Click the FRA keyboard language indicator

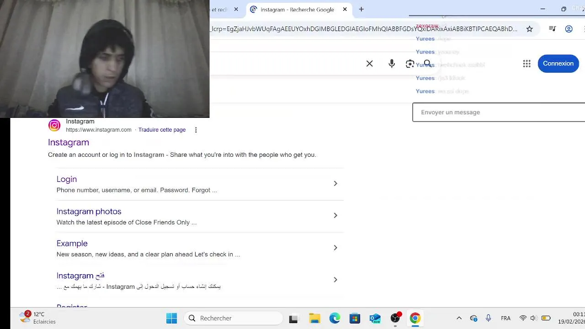coord(505,318)
